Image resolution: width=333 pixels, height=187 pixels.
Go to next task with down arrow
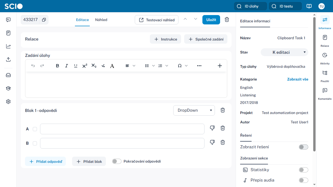pyautogui.click(x=196, y=19)
